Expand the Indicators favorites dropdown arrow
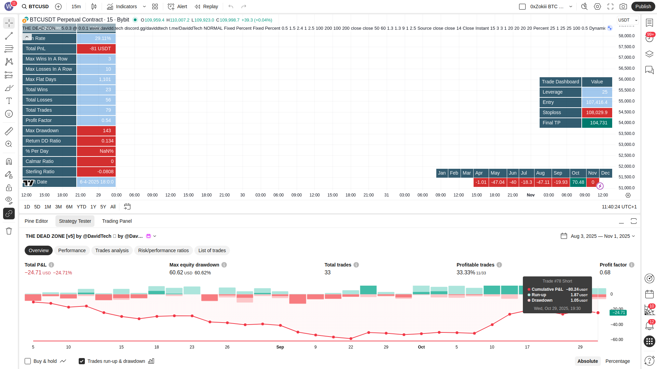 point(144,6)
